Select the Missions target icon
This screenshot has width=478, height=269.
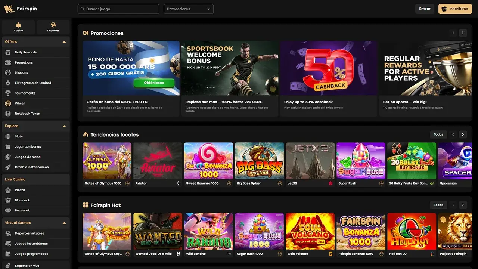point(8,72)
